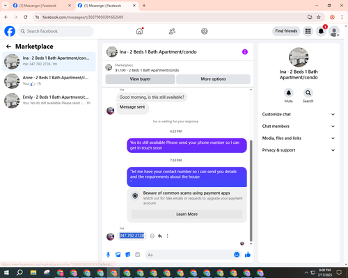Open more options for Ina's phone message
348x278 pixels.
pos(167,236)
